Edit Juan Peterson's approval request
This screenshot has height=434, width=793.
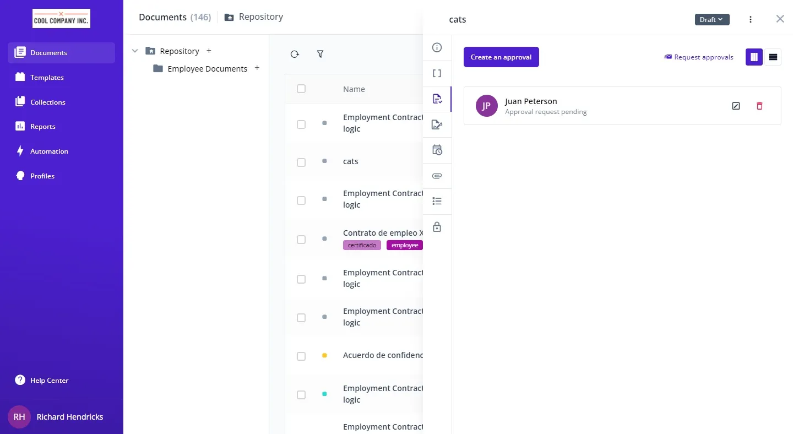(736, 106)
